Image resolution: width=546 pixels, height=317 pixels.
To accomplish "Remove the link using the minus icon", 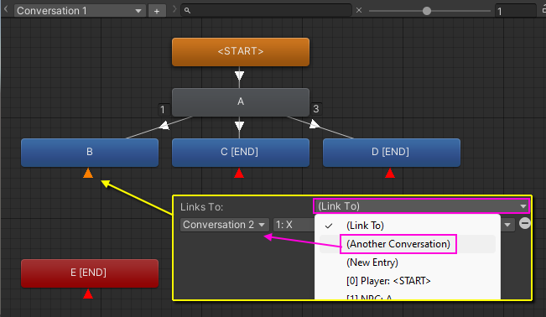I will pyautogui.click(x=524, y=223).
